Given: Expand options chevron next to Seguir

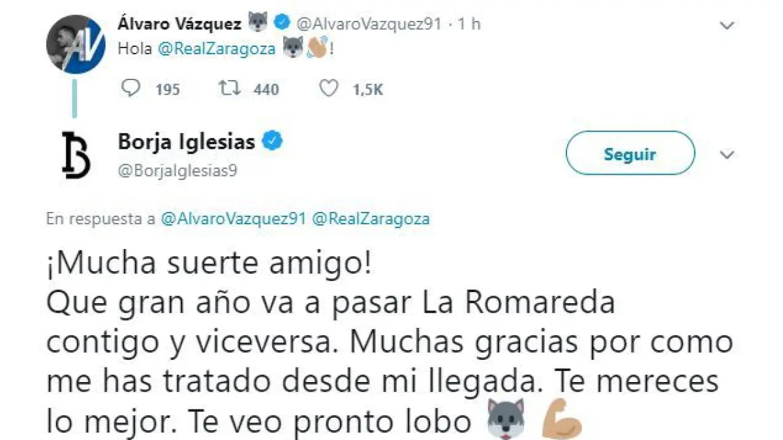Looking at the screenshot, I should pos(726,154).
